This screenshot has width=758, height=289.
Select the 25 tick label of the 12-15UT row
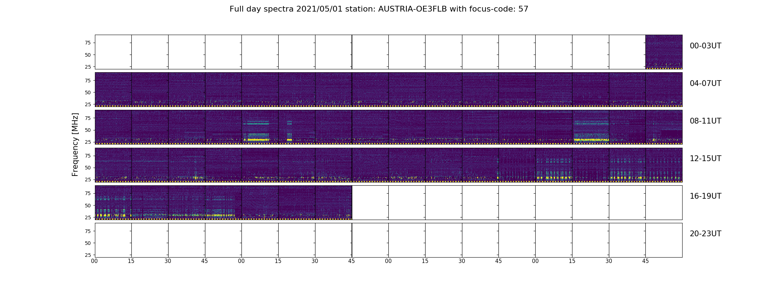88,180
